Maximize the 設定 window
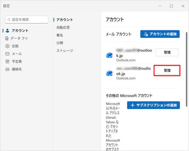Image resolution: width=189 pixels, height=151 pixels. point(171,6)
